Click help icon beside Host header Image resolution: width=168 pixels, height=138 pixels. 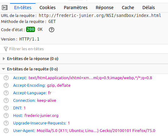pyautogui.click(x=6, y=116)
